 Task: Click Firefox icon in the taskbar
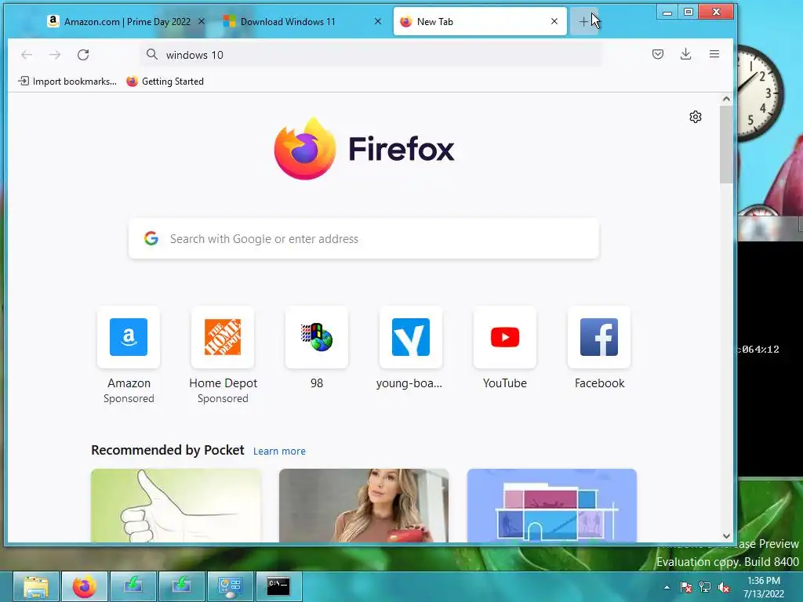coord(85,586)
